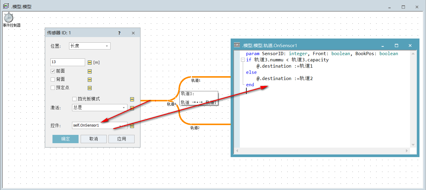Toggle inheritance button beside 挡光板模式
The width and height of the screenshot is (426, 190).
click(x=132, y=99)
